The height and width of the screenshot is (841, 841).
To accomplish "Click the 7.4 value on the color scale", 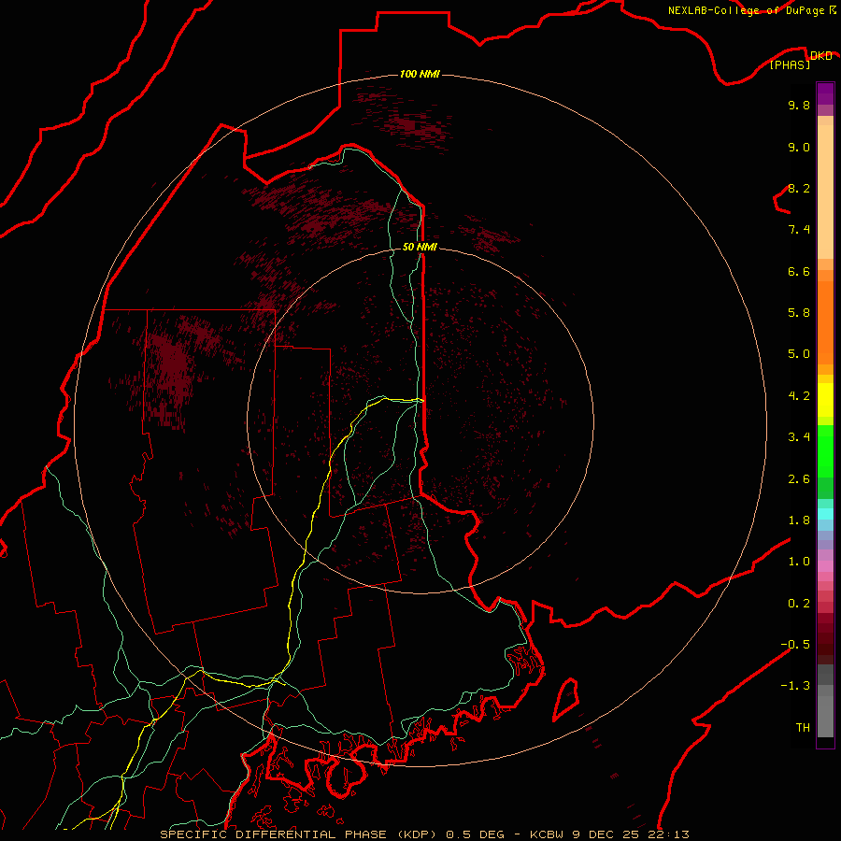I will click(799, 230).
